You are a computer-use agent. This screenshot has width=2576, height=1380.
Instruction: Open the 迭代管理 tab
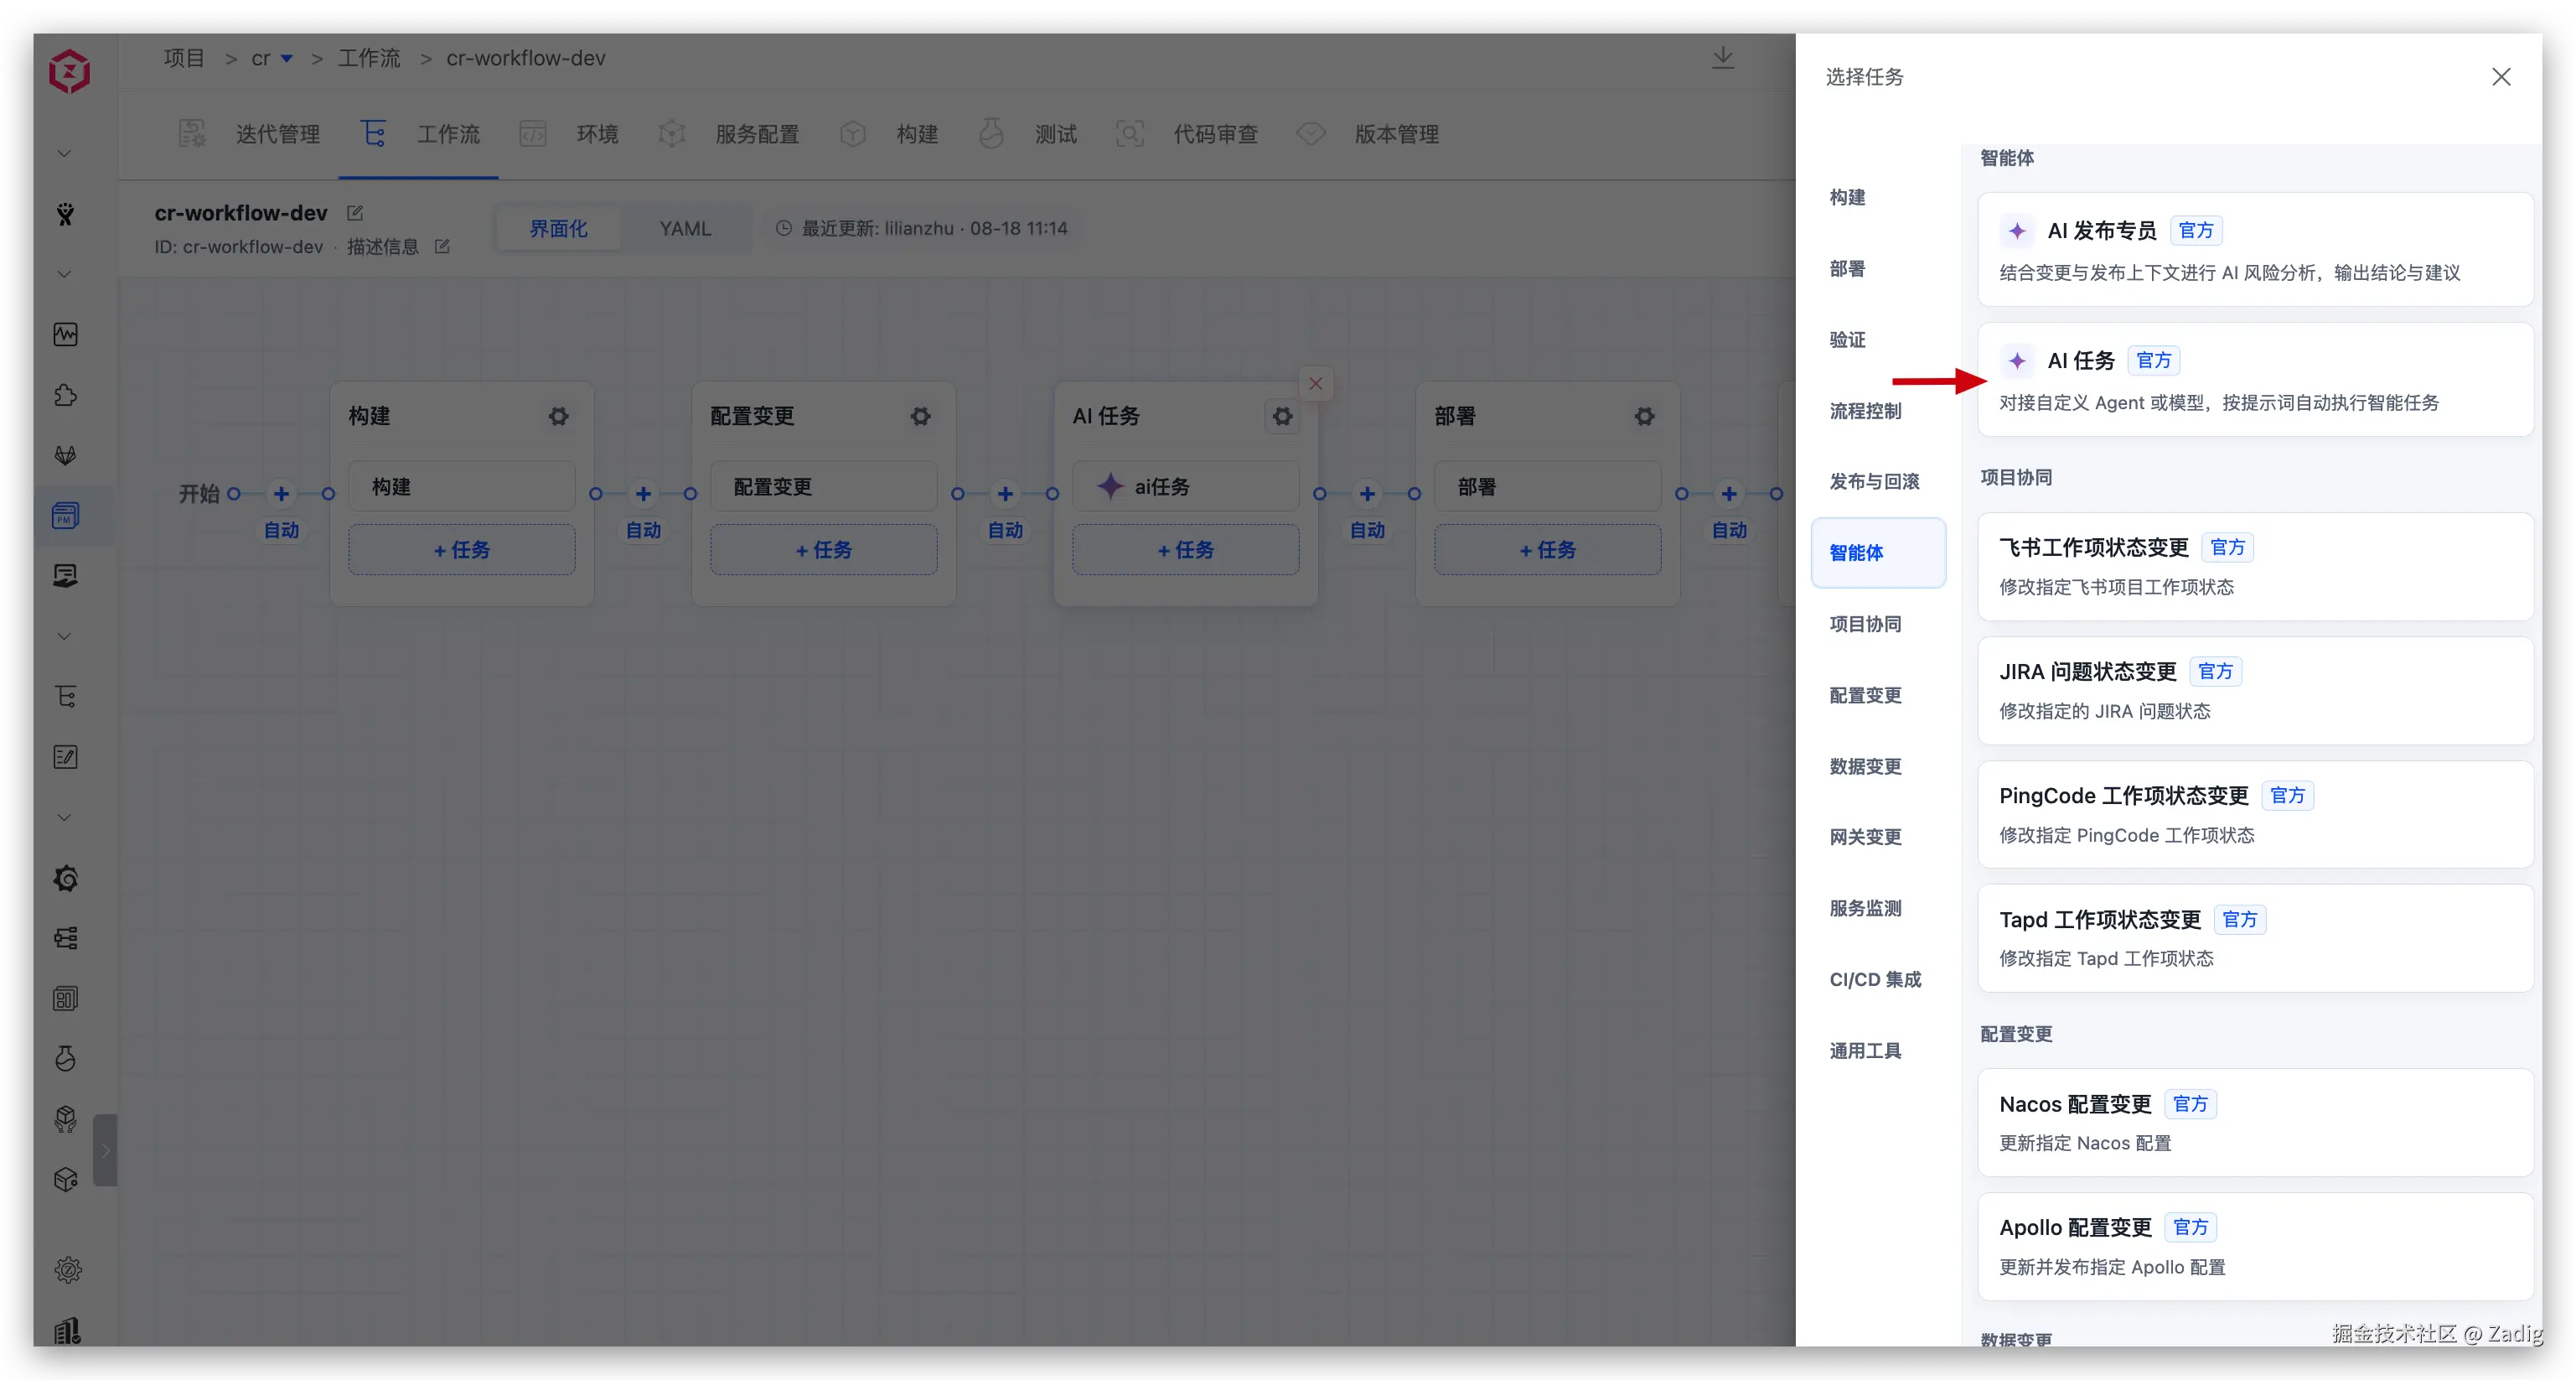coord(250,134)
